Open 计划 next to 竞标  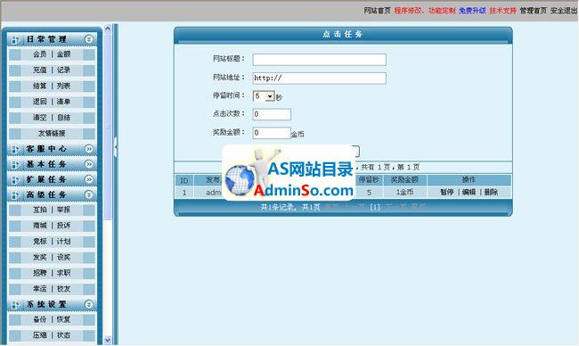click(63, 242)
